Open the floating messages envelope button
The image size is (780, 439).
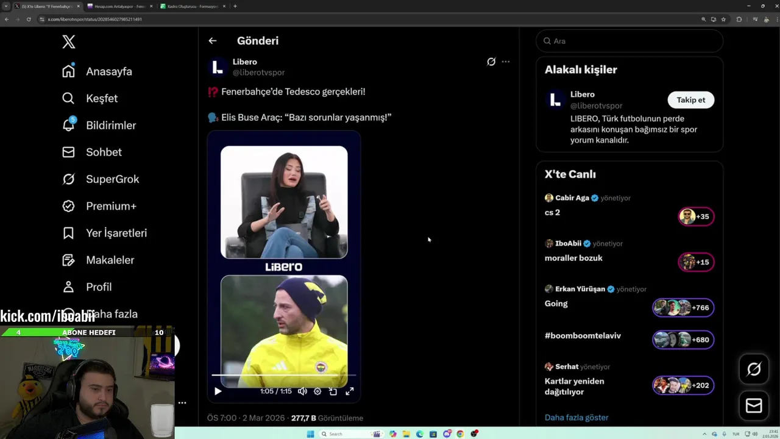(754, 405)
